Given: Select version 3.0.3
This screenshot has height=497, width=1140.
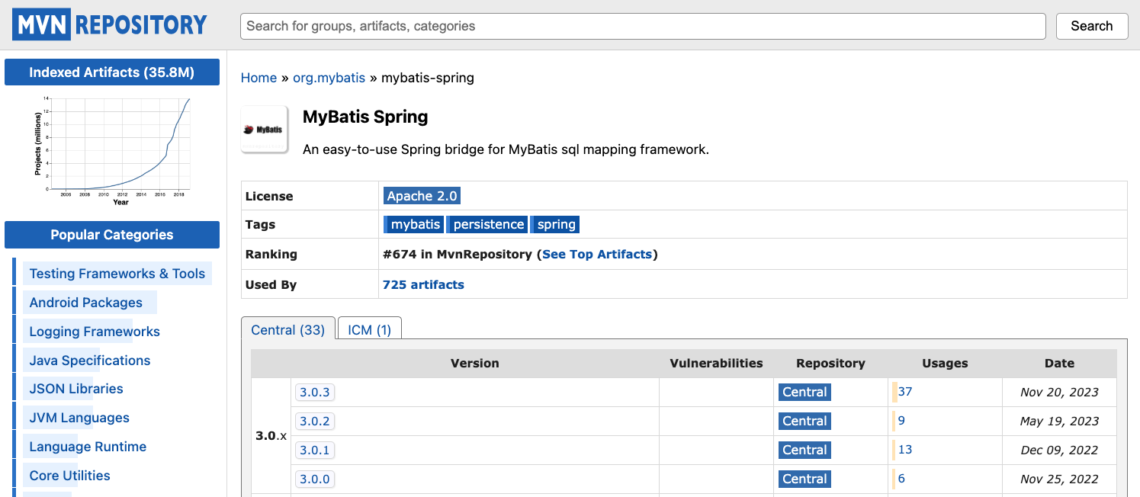Looking at the screenshot, I should [x=315, y=392].
